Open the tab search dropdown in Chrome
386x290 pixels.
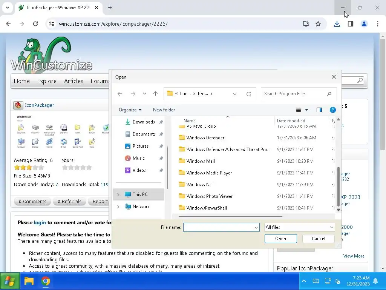tap(8, 8)
